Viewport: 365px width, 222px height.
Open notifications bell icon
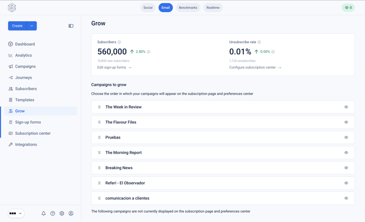pyautogui.click(x=44, y=213)
